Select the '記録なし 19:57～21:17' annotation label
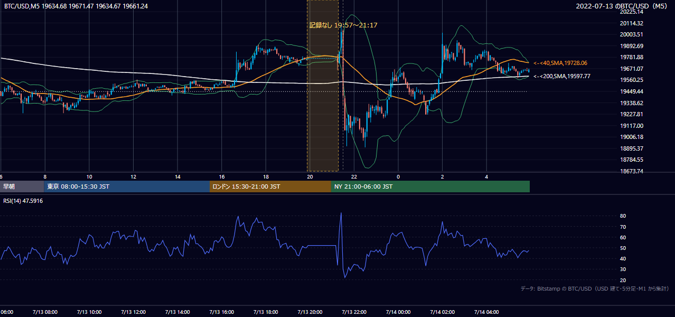 tap(343, 25)
